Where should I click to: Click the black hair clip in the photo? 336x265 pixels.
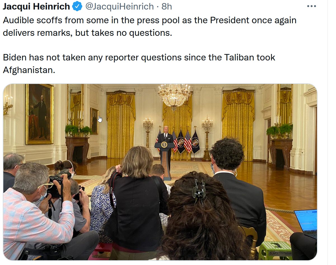(x=199, y=191)
